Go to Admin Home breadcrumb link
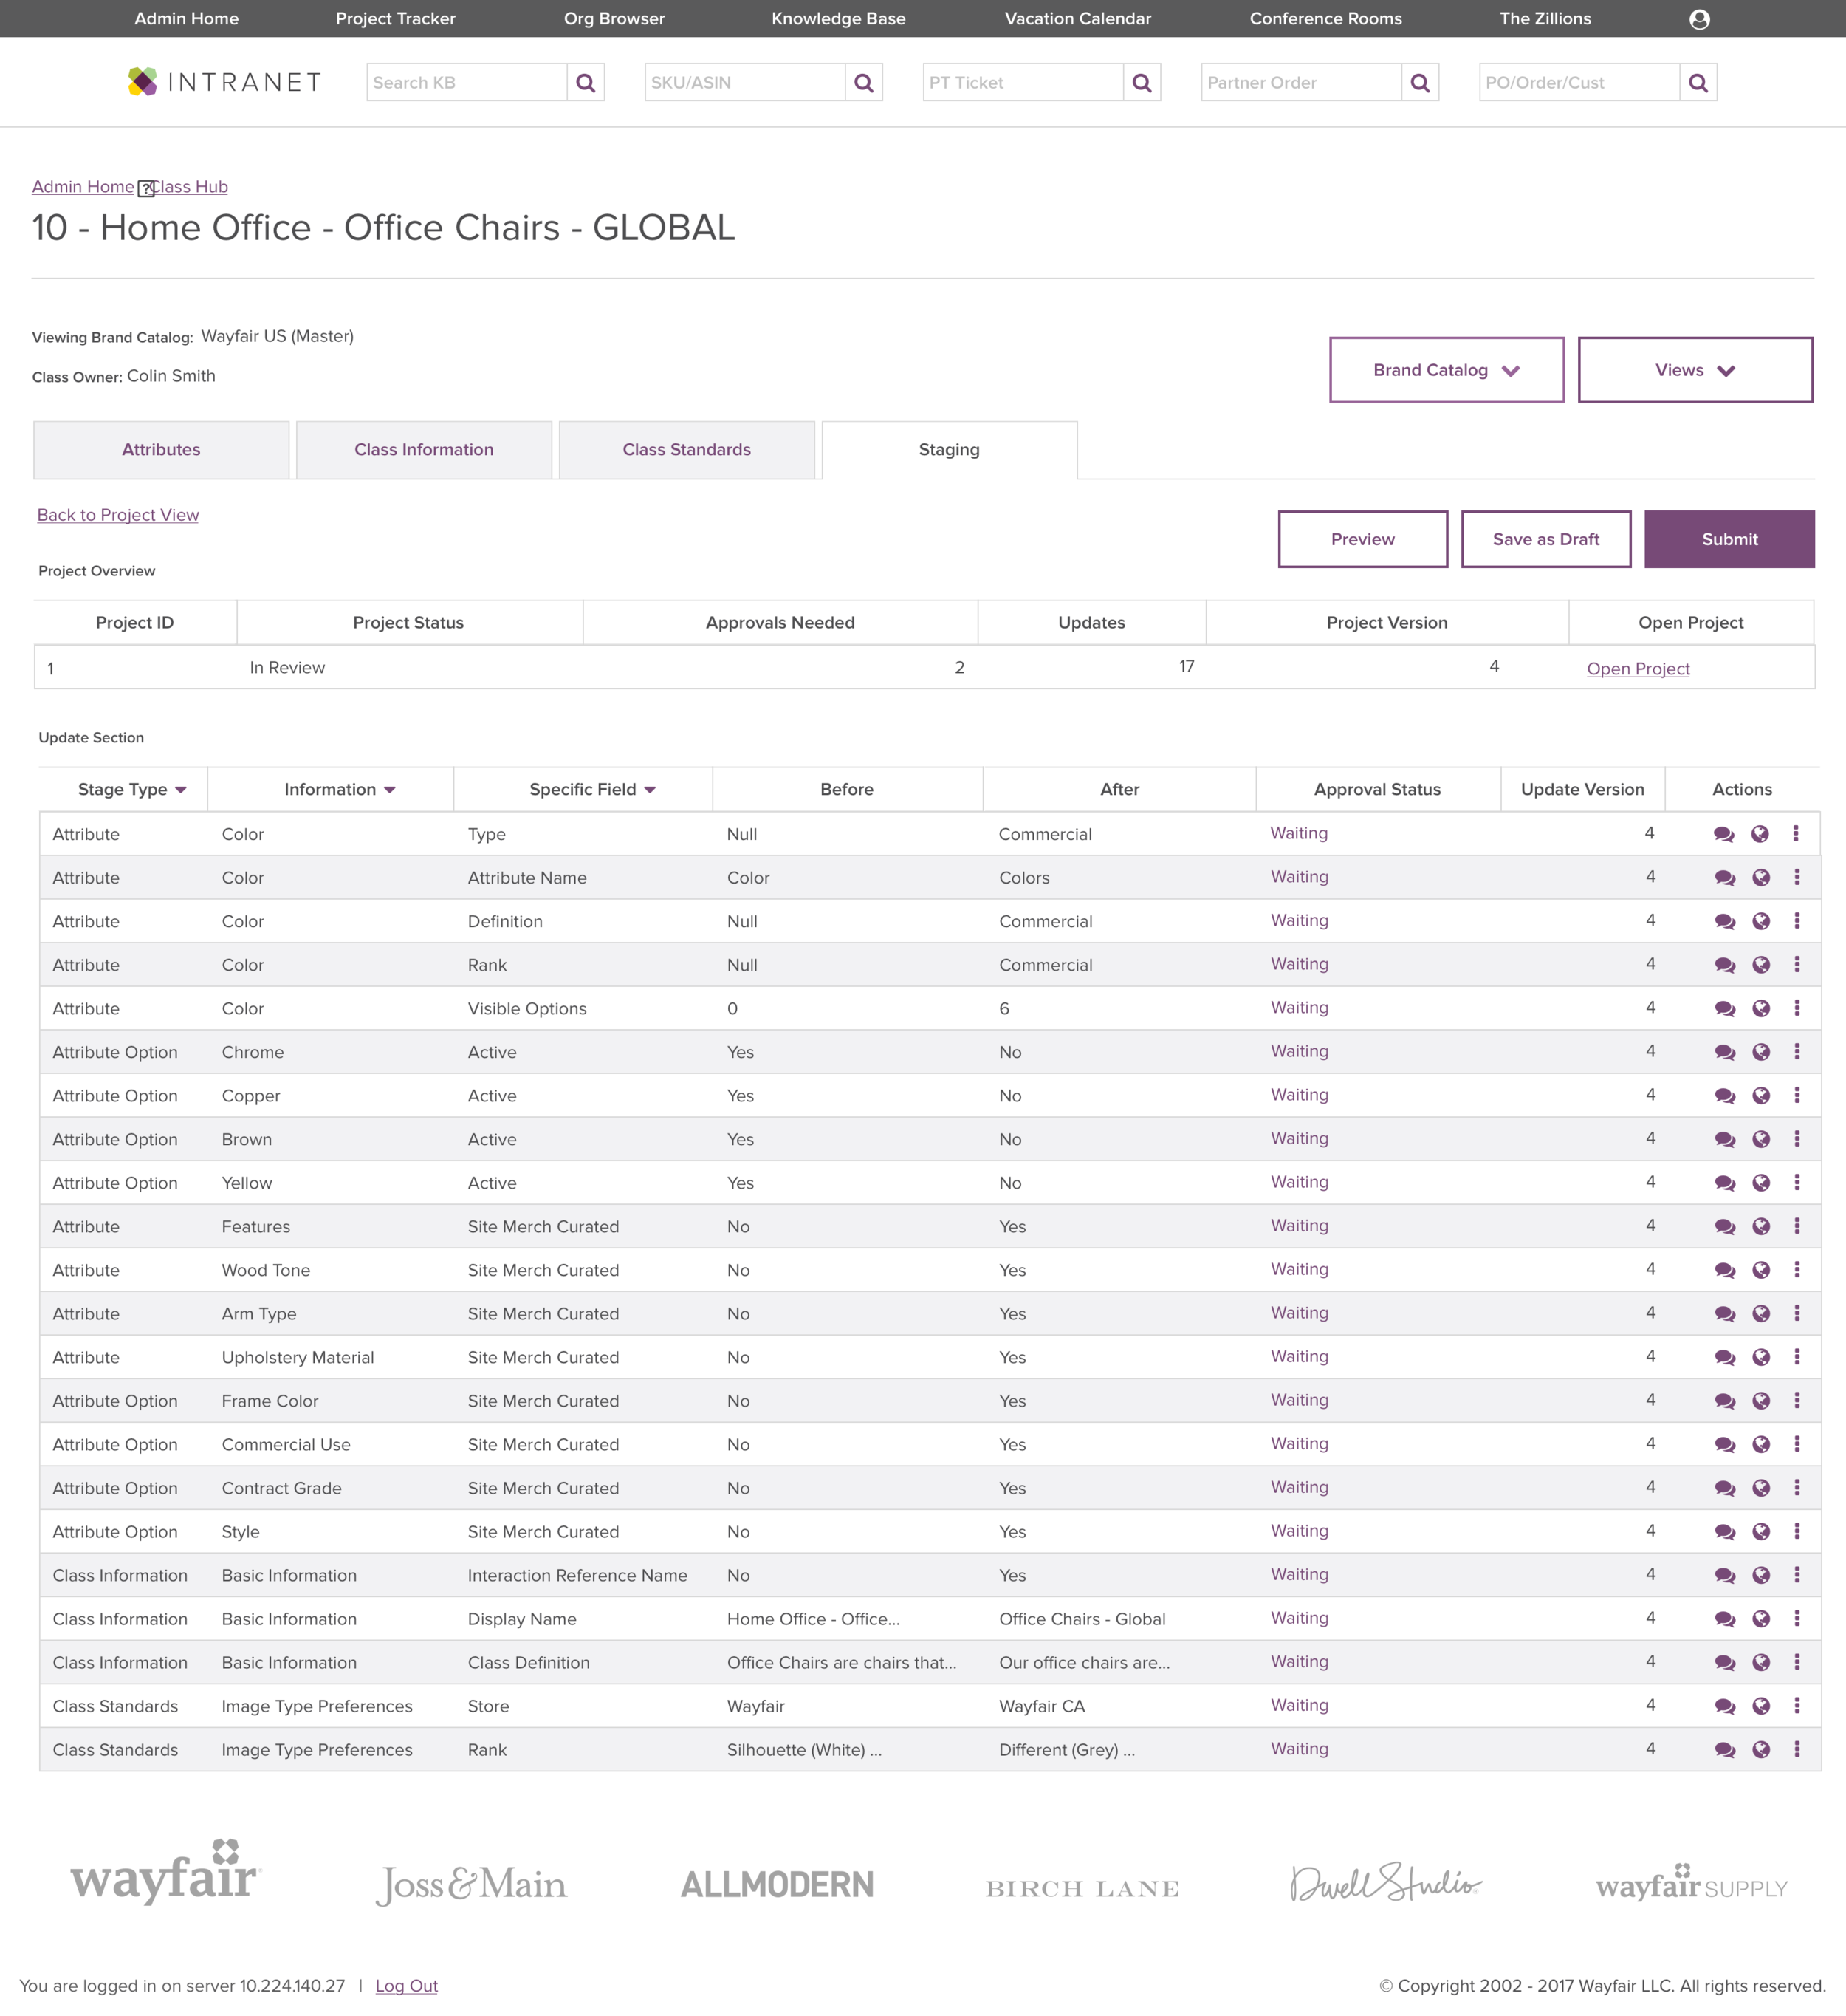1846x2016 pixels. [x=83, y=187]
